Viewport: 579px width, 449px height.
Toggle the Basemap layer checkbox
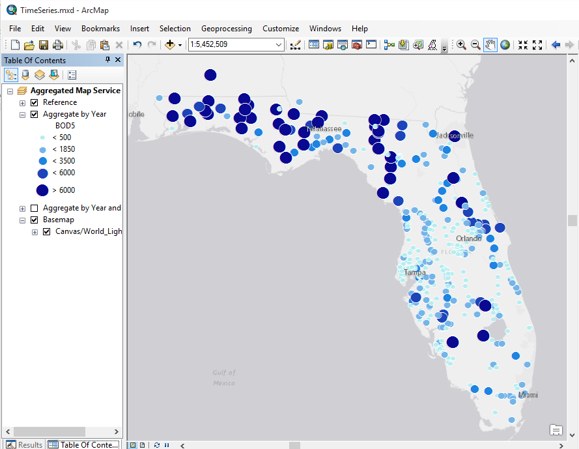(35, 220)
